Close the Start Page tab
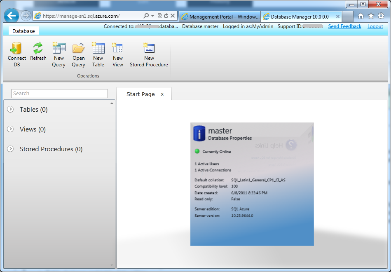 click(162, 94)
